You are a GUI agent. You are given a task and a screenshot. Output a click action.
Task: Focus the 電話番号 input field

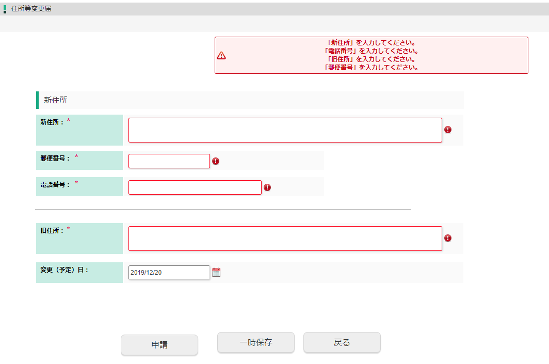coord(195,187)
